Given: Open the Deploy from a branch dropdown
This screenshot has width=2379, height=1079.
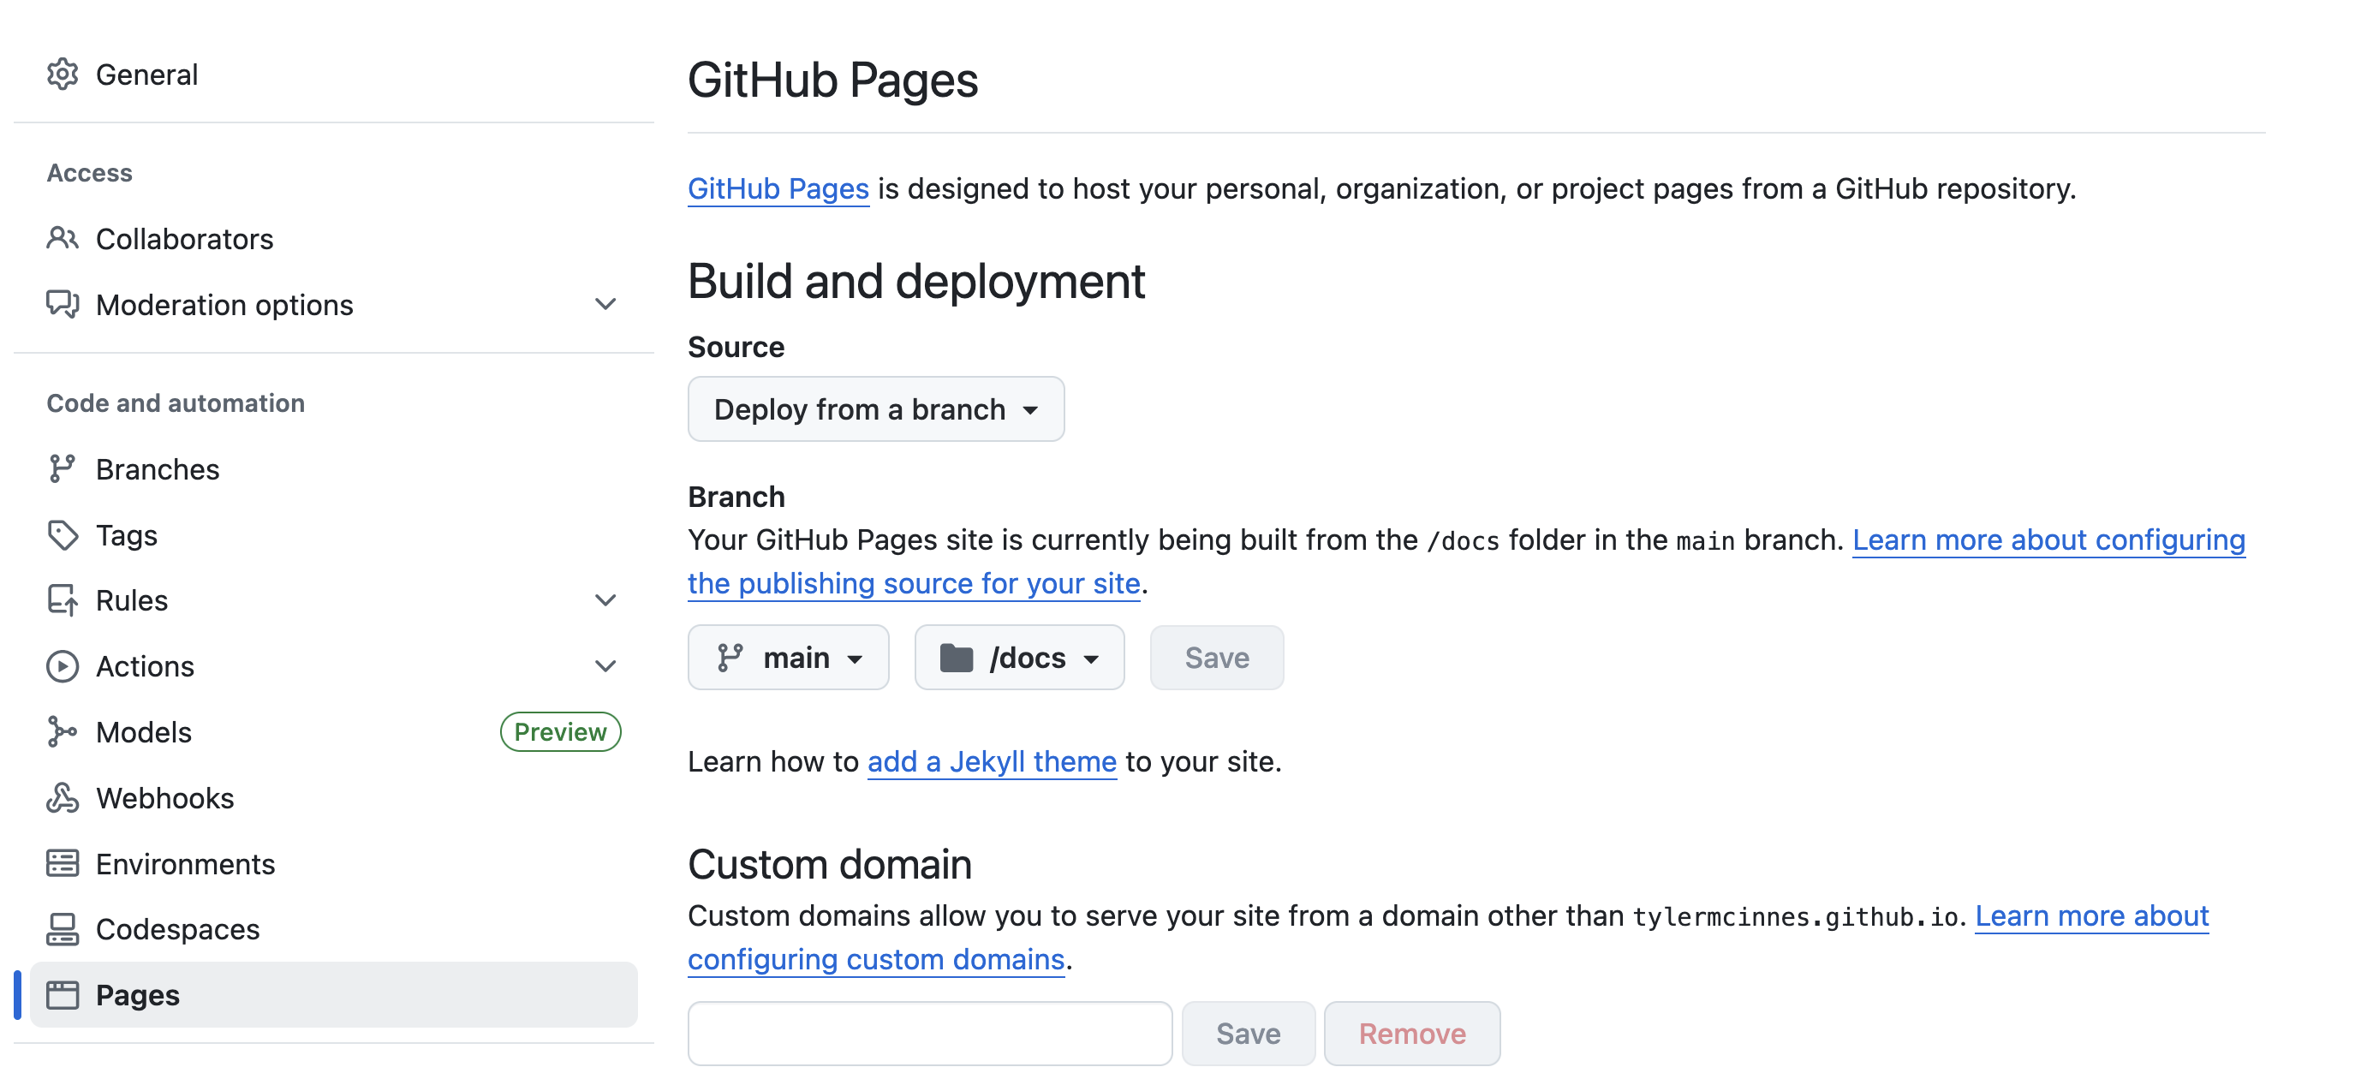Looking at the screenshot, I should pos(875,408).
